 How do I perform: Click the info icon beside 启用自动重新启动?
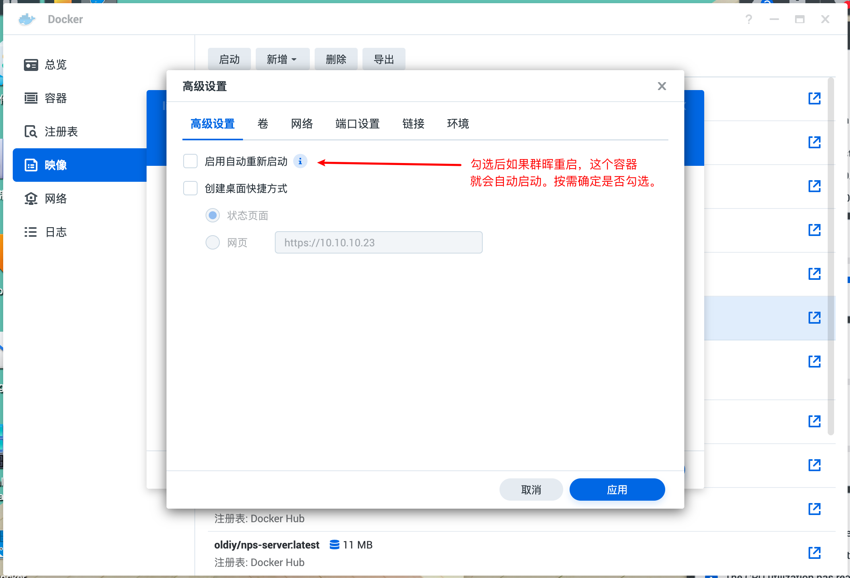click(x=300, y=161)
